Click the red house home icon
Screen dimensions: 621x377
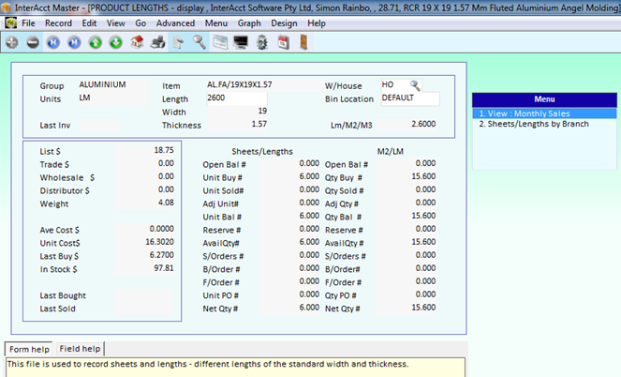coord(137,42)
